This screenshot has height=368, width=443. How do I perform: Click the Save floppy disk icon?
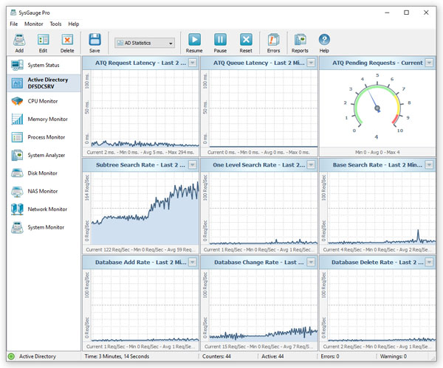95,40
